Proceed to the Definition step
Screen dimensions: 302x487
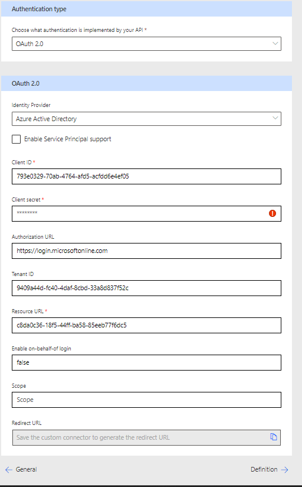click(x=264, y=469)
